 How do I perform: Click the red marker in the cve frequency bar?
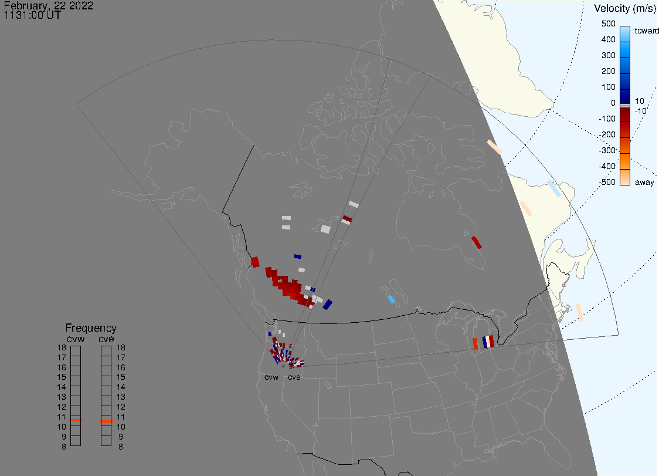point(106,420)
